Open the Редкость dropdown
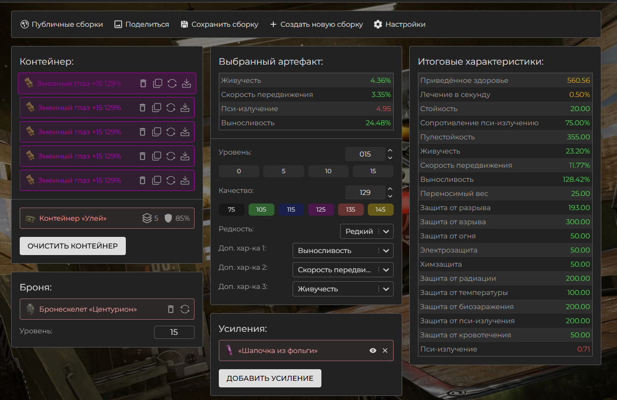This screenshot has height=400, width=617. [x=367, y=231]
